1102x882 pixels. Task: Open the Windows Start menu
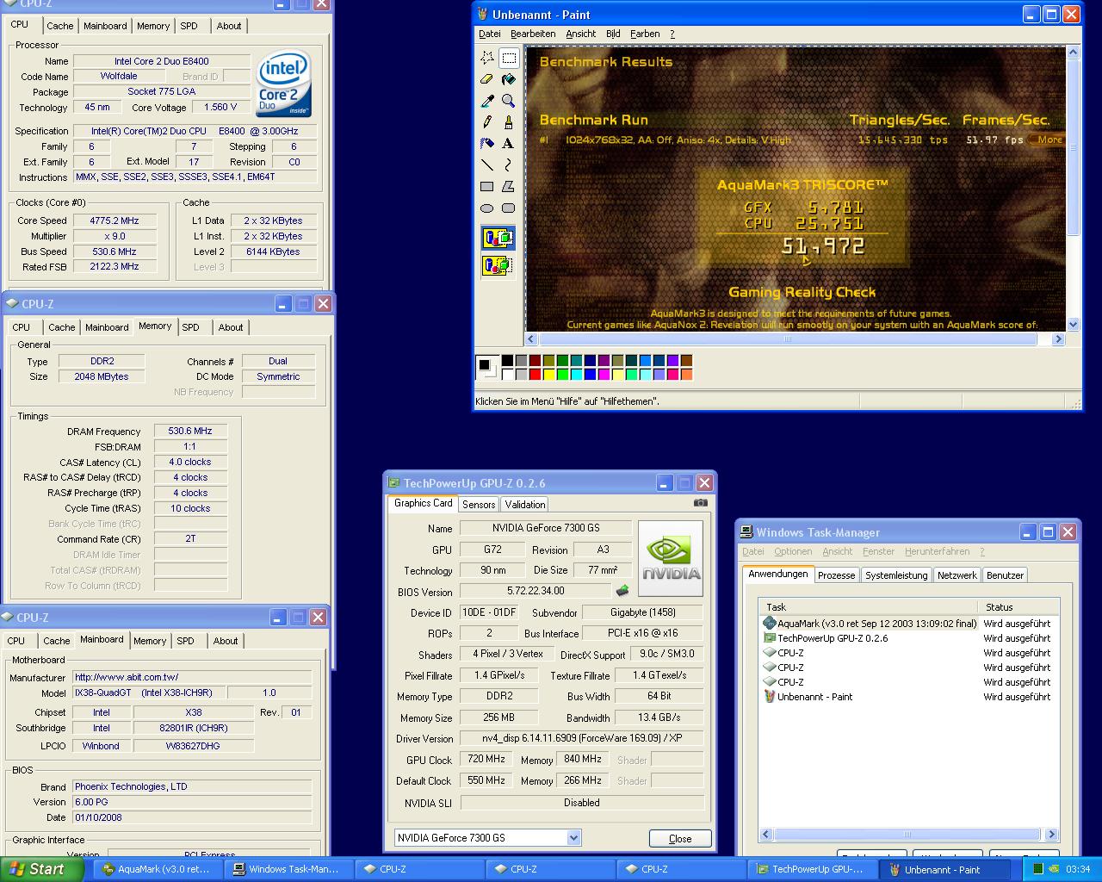click(x=41, y=869)
